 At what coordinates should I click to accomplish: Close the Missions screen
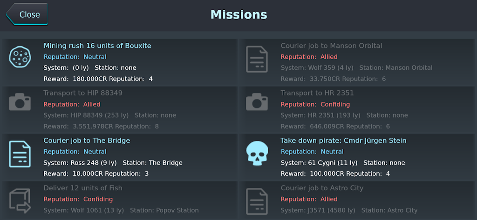coord(27,14)
